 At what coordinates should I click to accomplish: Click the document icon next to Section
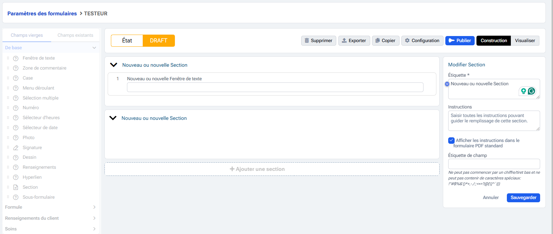[x=16, y=187]
